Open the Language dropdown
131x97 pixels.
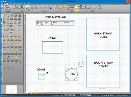tap(57, 7)
